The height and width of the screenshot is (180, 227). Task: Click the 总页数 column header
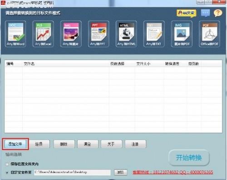click(x=193, y=64)
